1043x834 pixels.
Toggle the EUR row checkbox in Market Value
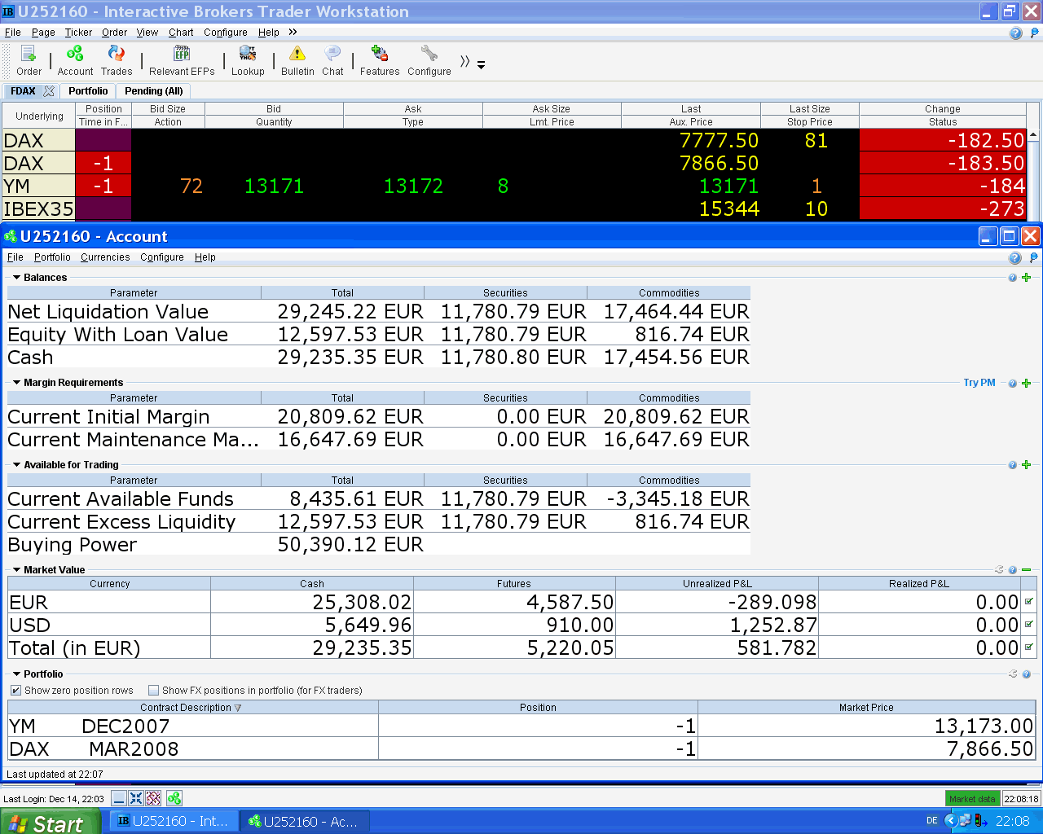click(1029, 602)
